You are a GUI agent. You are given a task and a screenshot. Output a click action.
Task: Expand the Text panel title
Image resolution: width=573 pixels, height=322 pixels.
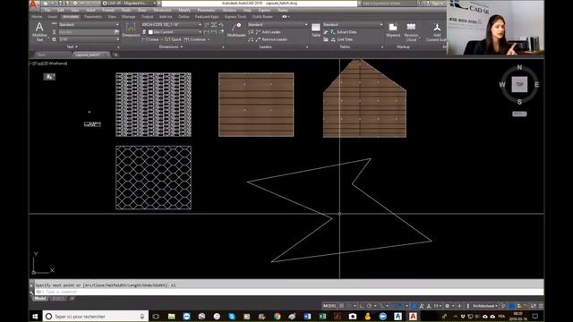(72, 47)
